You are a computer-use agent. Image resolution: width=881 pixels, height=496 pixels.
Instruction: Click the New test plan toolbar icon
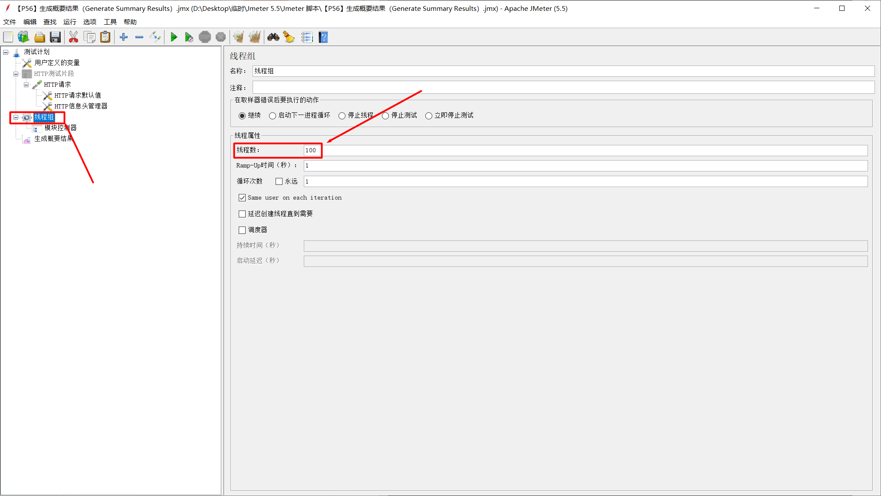[x=8, y=37]
